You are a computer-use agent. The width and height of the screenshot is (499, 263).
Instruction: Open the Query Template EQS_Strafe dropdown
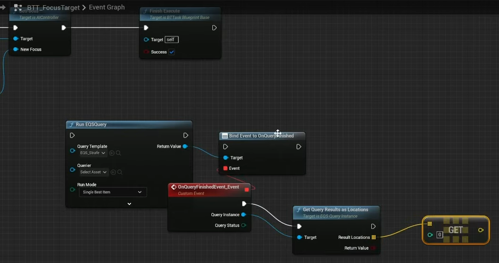(x=93, y=153)
